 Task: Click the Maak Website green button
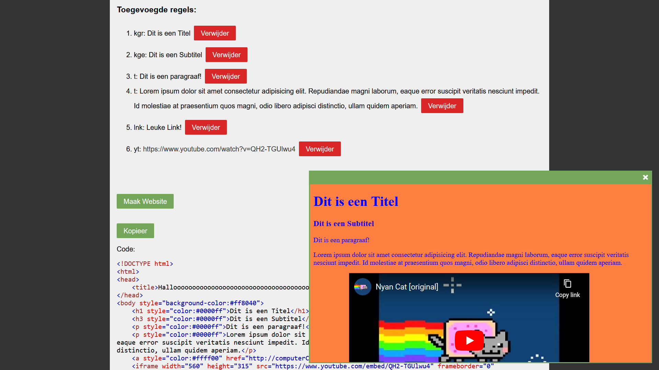click(x=145, y=201)
